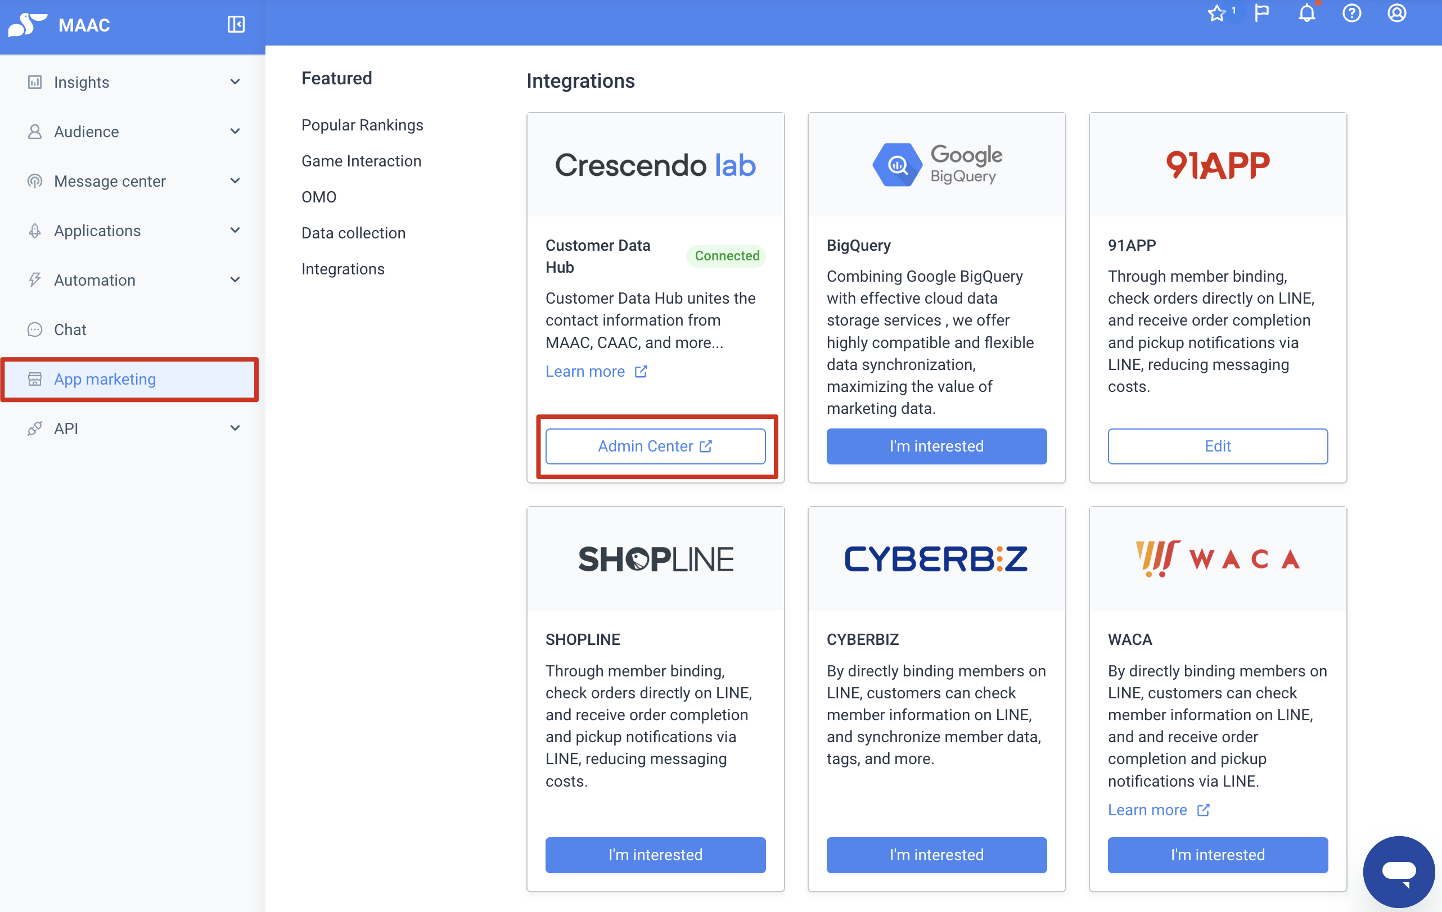Open Popular Rankings in the Featured menu
Screen dimensions: 1442x912
tap(362, 125)
